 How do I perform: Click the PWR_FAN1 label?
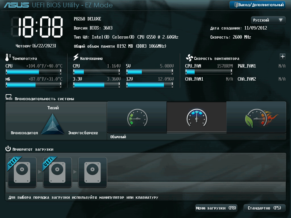247,66
